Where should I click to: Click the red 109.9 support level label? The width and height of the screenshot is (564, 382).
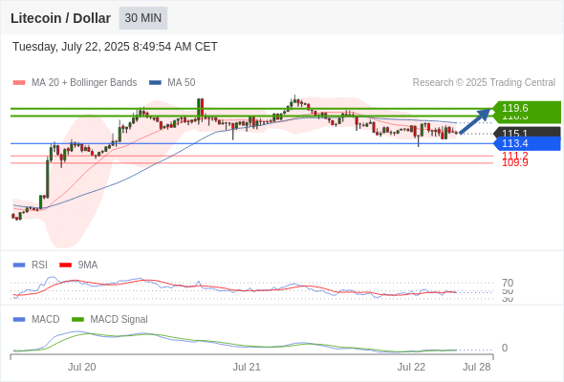click(514, 163)
